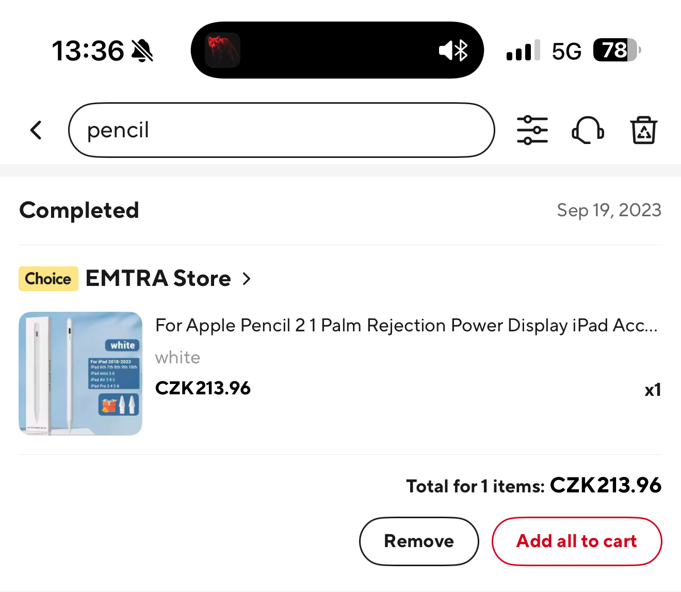Image resolution: width=681 pixels, height=592 pixels.
Task: Tap the cellular signal bars
Action: point(523,51)
